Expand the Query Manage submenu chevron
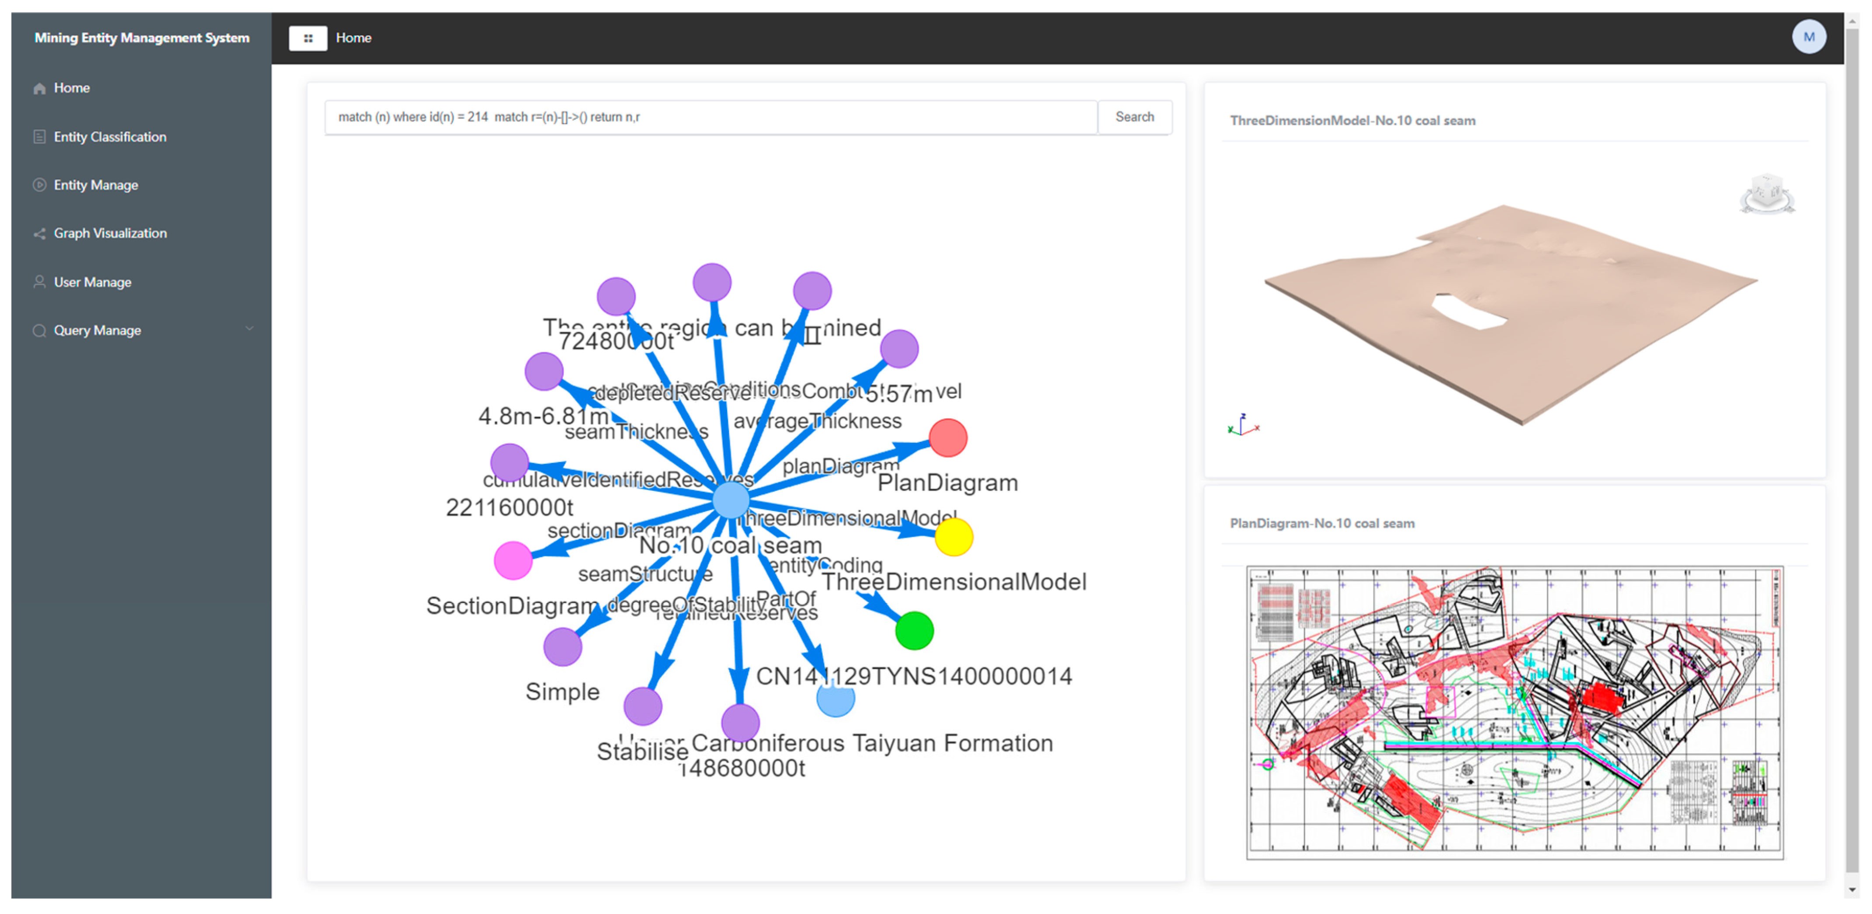 point(249,329)
